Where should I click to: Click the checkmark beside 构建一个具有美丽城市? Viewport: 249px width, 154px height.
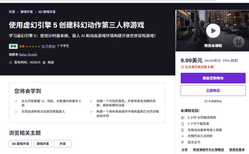[x=91, y=112]
